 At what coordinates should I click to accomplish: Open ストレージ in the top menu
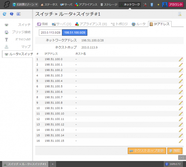point(109,5)
